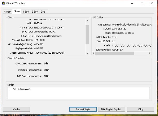Click display mode '1920 x 1080 (32 bit) (200Hz)'
Screen dimensions: 158x116
coord(49,53)
